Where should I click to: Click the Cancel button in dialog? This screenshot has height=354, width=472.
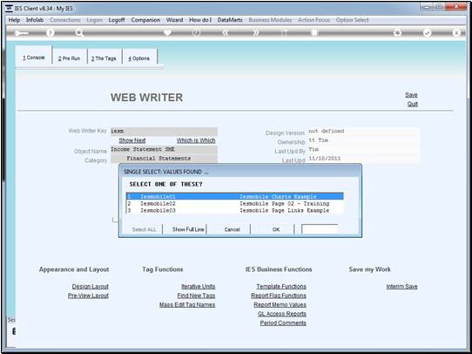(233, 229)
